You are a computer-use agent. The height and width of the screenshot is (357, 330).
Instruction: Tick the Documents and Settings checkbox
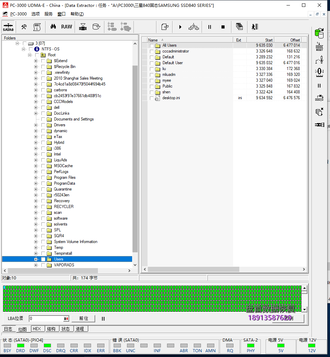[43, 119]
